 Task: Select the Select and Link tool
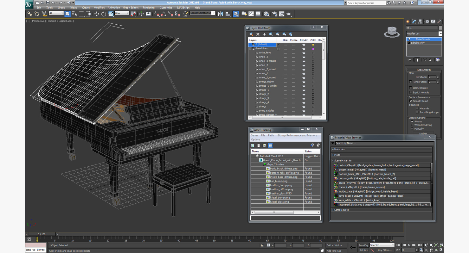coord(30,14)
